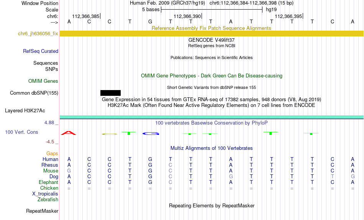364x220 pixels.
Task: Click the hg19 label beside scale bar
Action: click(x=271, y=10)
